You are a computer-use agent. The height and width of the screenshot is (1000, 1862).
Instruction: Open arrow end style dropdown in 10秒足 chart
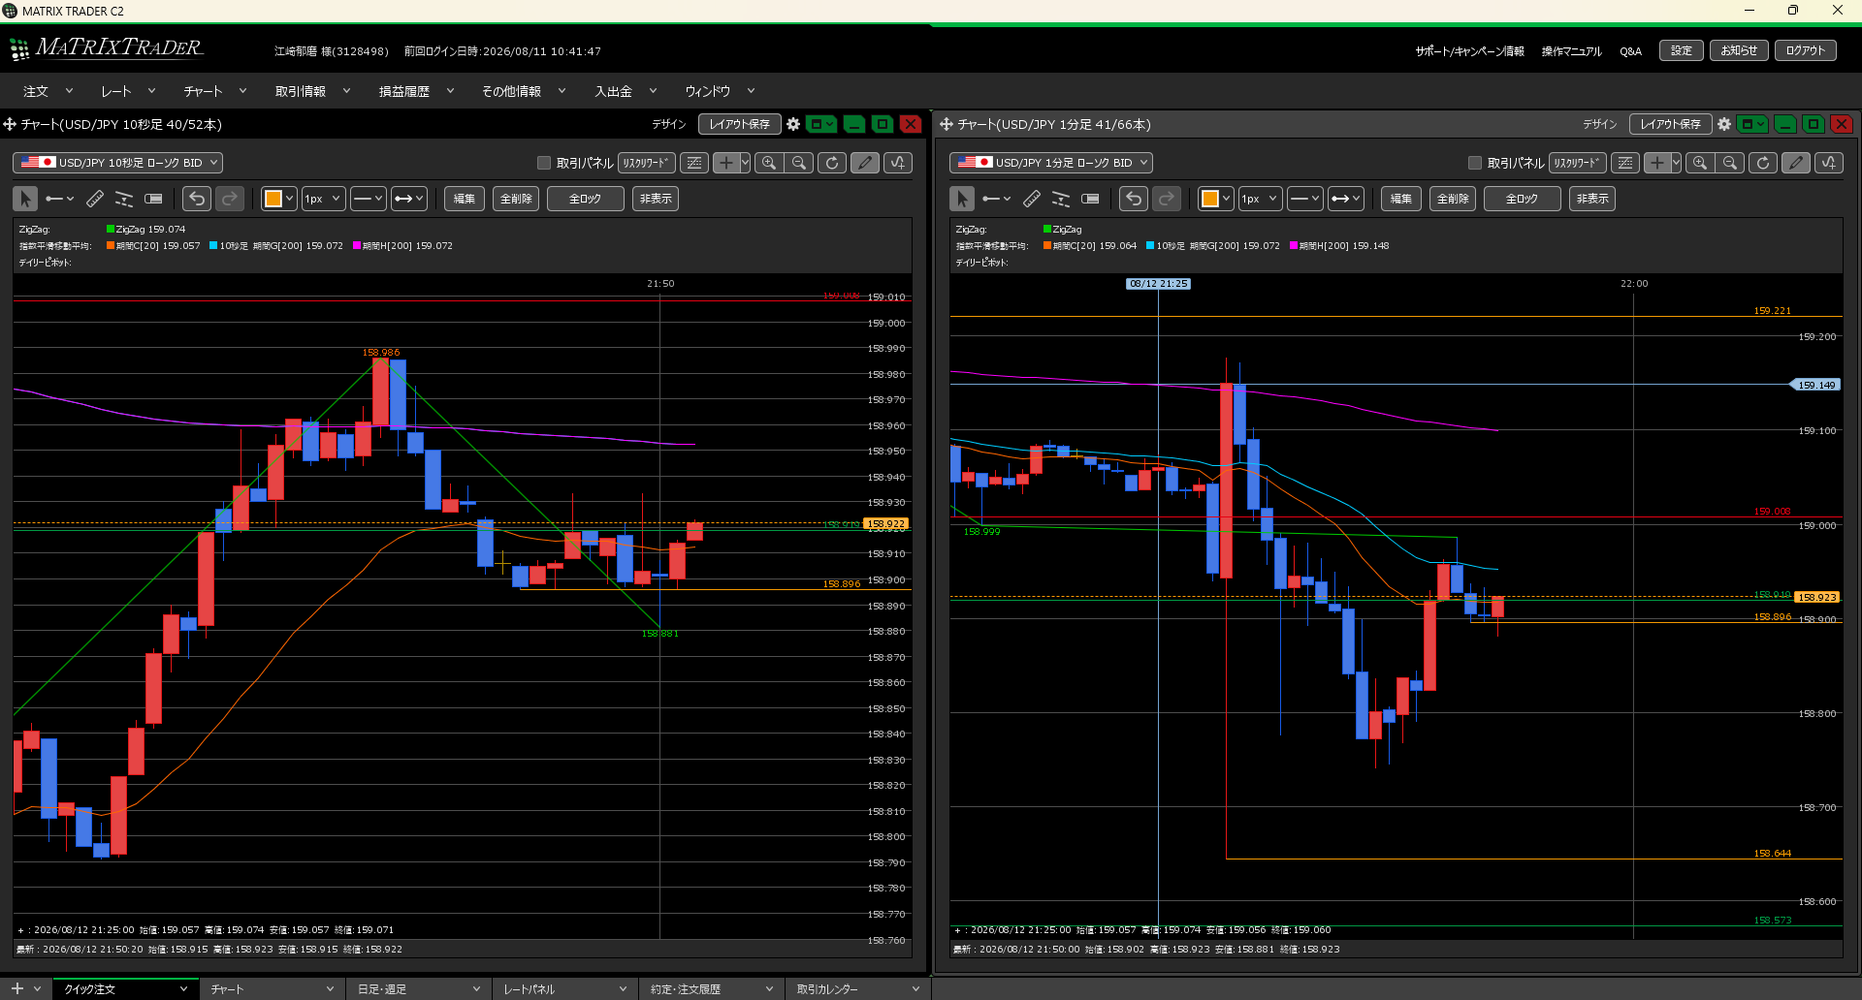[x=408, y=199]
